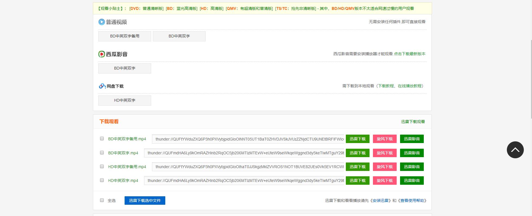Click the scroll-to-top arrow icon
The image size is (532, 216).
coord(515,150)
